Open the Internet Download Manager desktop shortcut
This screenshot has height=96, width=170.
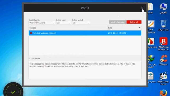(152, 61)
